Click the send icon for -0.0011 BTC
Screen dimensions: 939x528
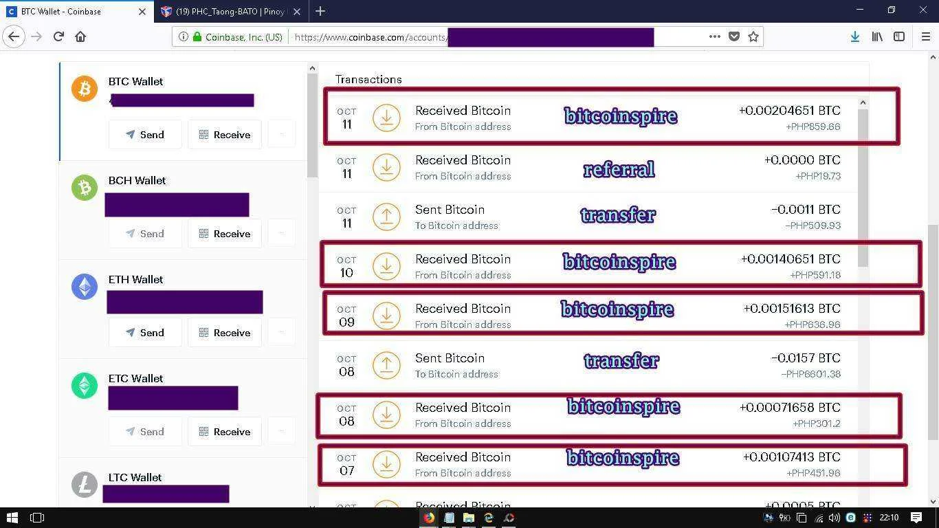coord(386,217)
